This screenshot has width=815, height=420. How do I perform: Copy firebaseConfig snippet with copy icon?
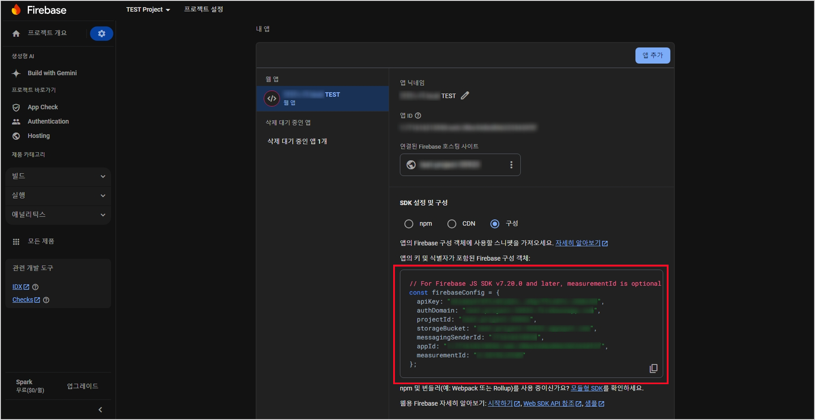653,368
